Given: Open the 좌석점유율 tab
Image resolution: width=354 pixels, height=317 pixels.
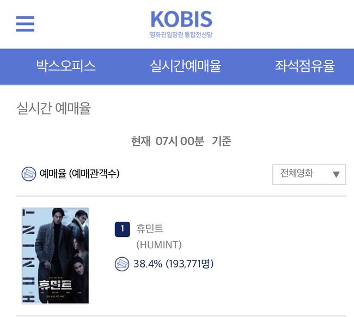Looking at the screenshot, I should (x=304, y=66).
